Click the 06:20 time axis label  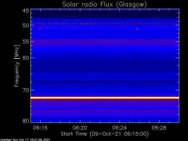click(80, 128)
